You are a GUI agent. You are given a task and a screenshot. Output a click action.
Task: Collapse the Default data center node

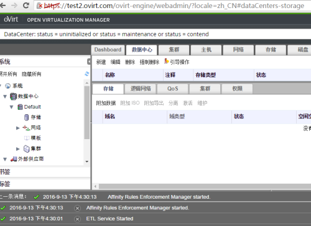12,107
